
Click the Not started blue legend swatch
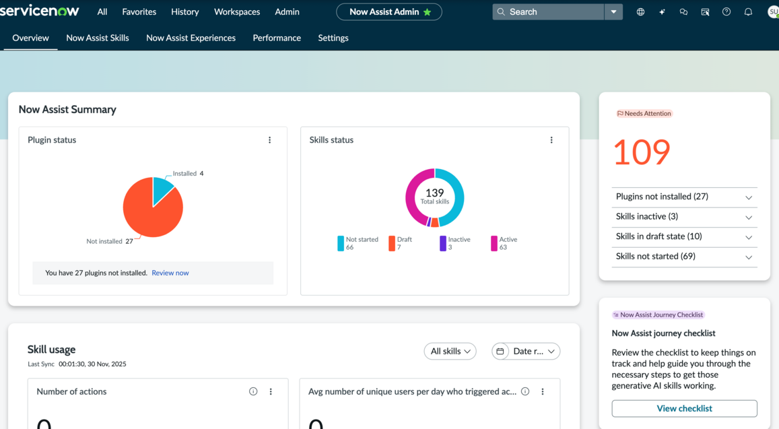(341, 244)
